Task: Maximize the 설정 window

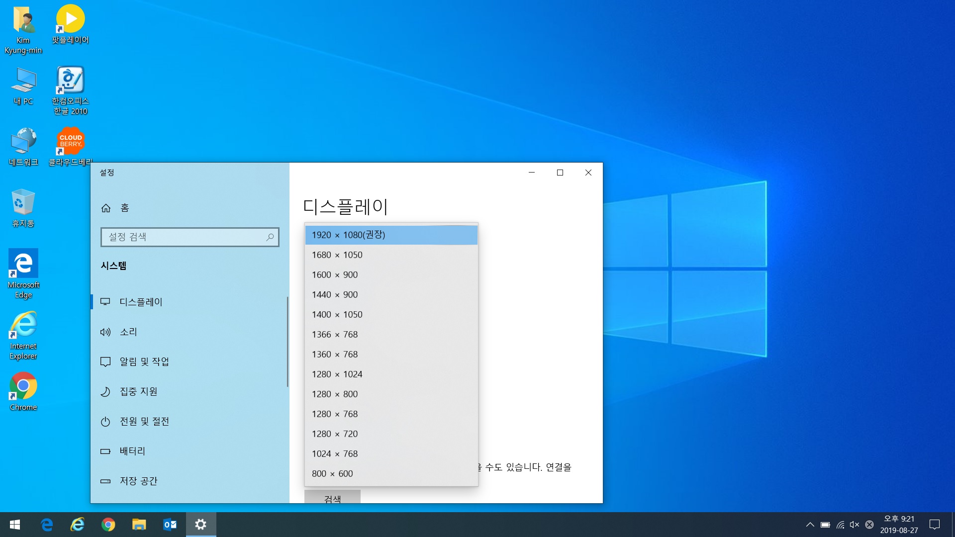Action: (x=560, y=173)
